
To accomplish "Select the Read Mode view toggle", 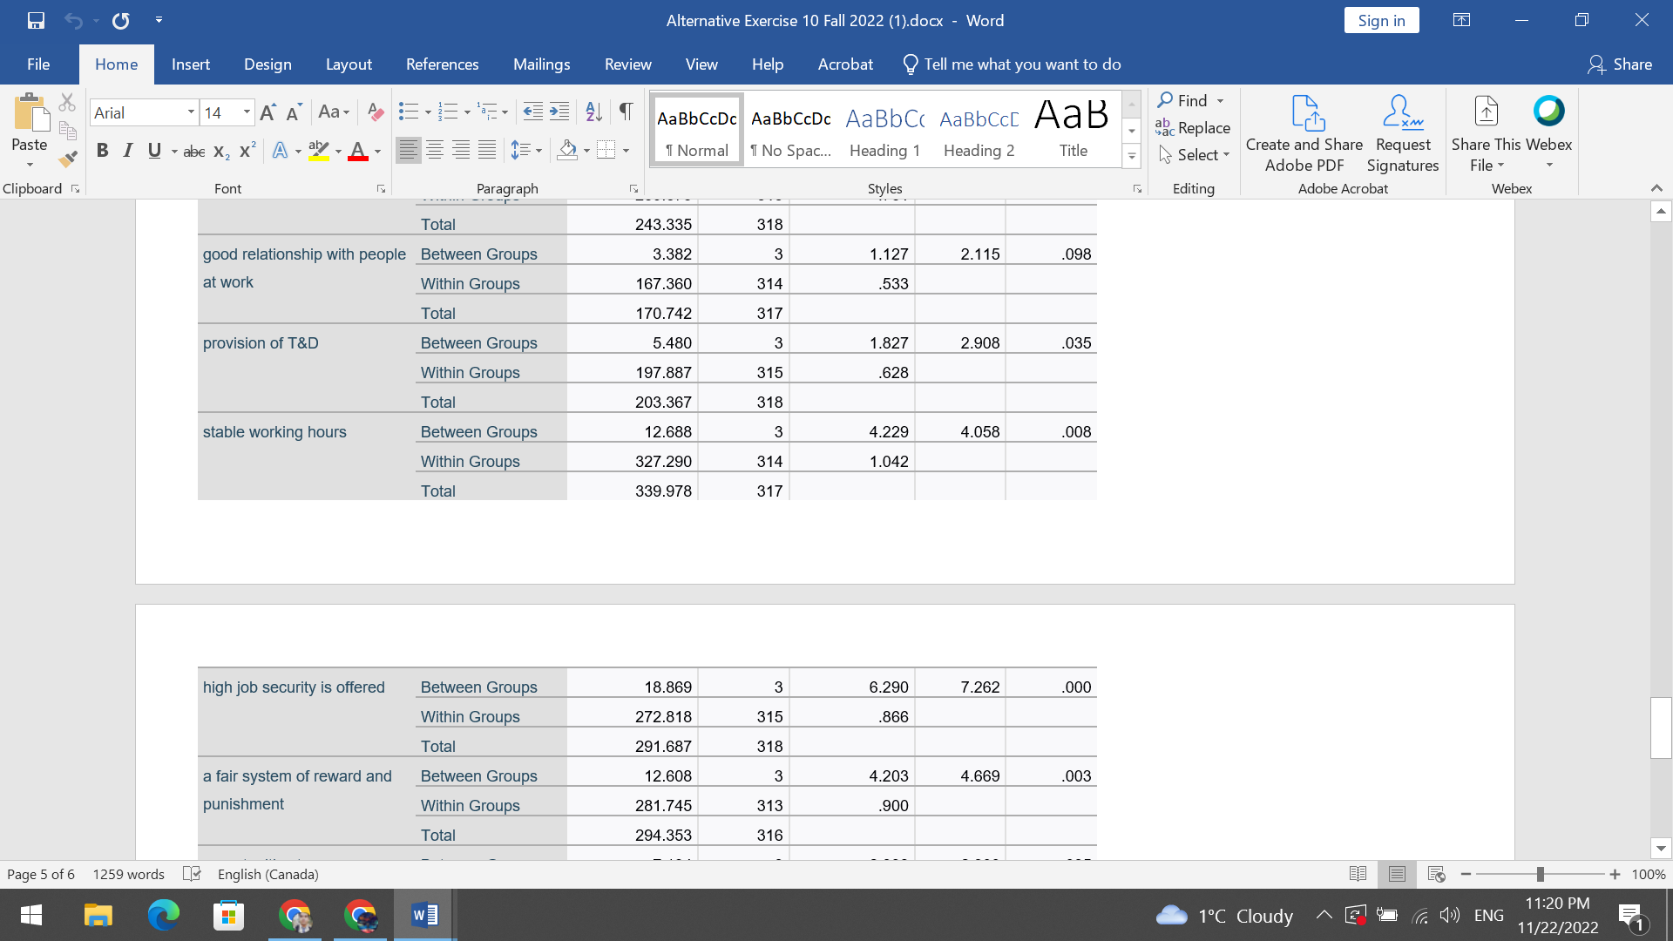I will click(1358, 874).
